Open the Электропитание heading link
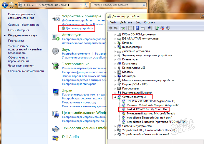The height and width of the screenshot is (144, 204). pos(75,64)
